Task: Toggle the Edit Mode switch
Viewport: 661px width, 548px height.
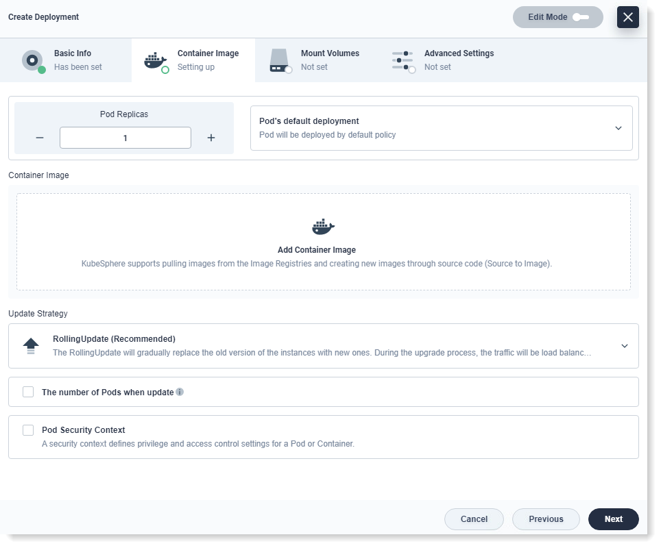Action: click(581, 17)
